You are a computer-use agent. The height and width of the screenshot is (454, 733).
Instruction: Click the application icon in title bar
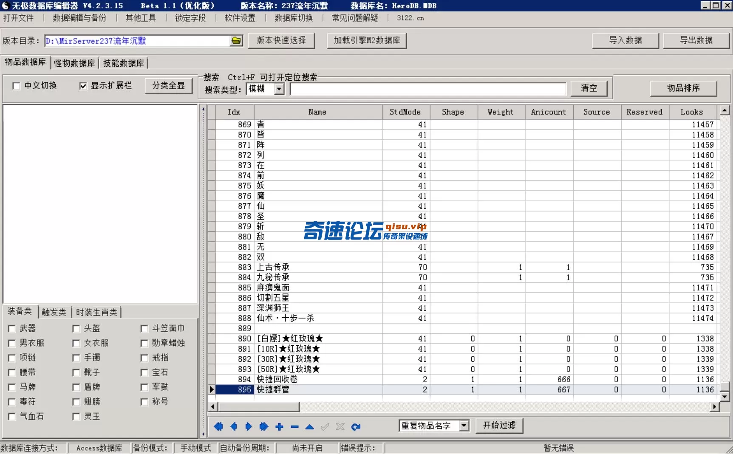5,6
